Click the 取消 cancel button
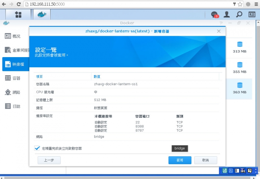Viewport: 260px width, 179px height. pos(205,160)
